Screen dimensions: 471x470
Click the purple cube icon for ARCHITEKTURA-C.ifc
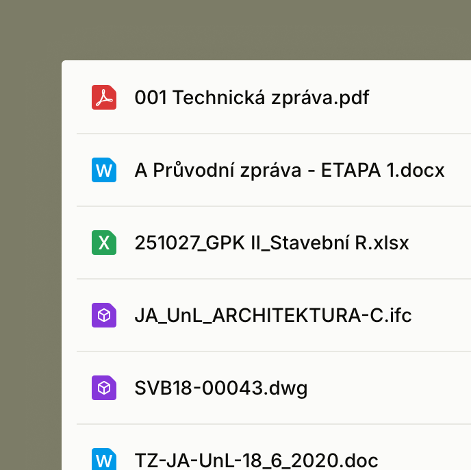coord(104,315)
